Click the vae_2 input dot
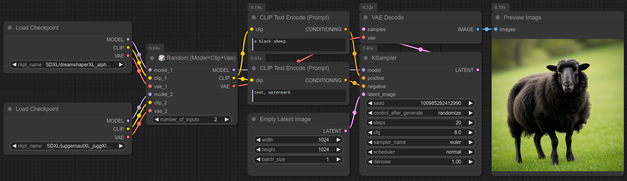The height and width of the screenshot is (181, 627). click(x=150, y=111)
